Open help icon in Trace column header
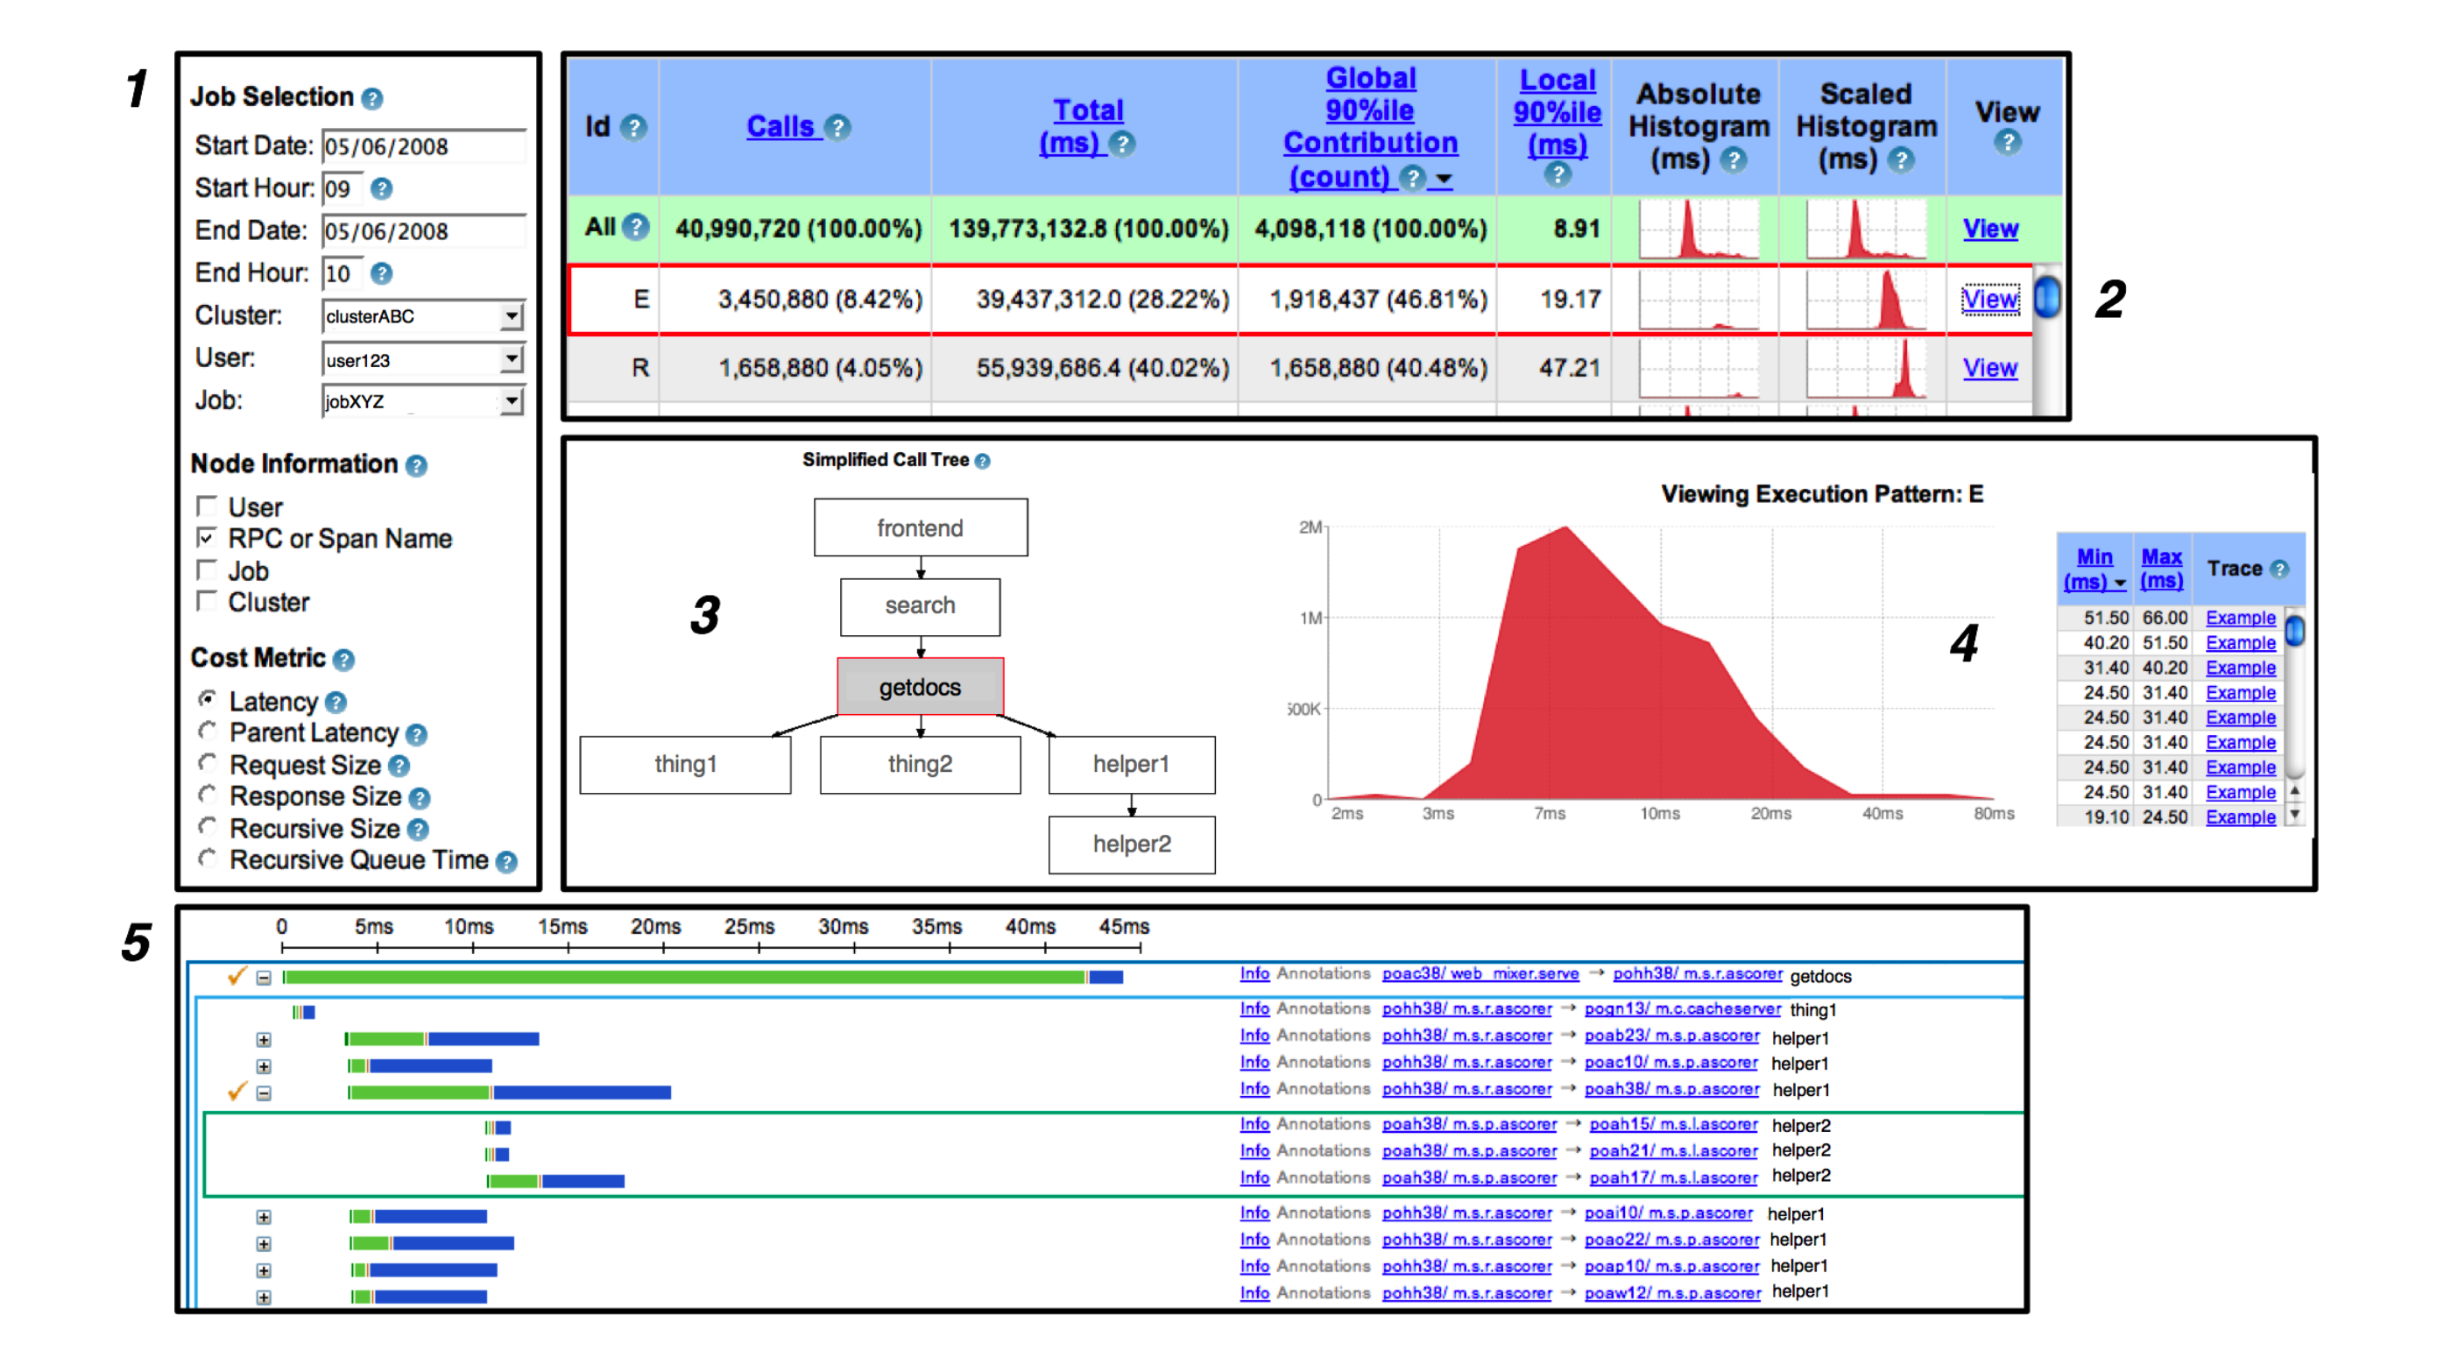The width and height of the screenshot is (2437, 1365). 2280,569
